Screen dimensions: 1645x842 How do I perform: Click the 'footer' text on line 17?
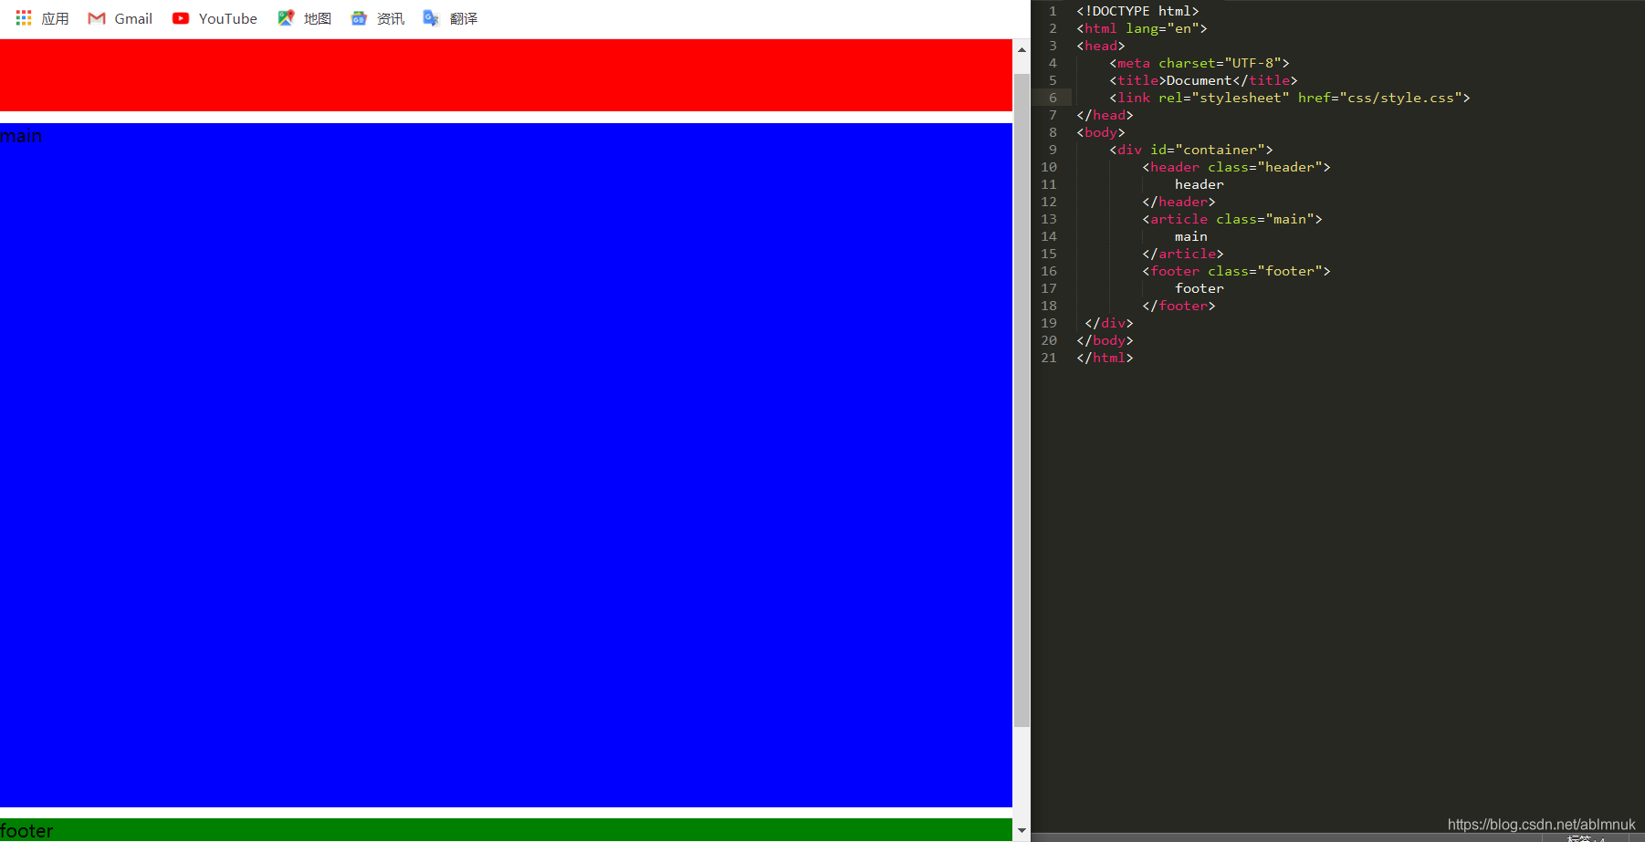pyautogui.click(x=1200, y=288)
